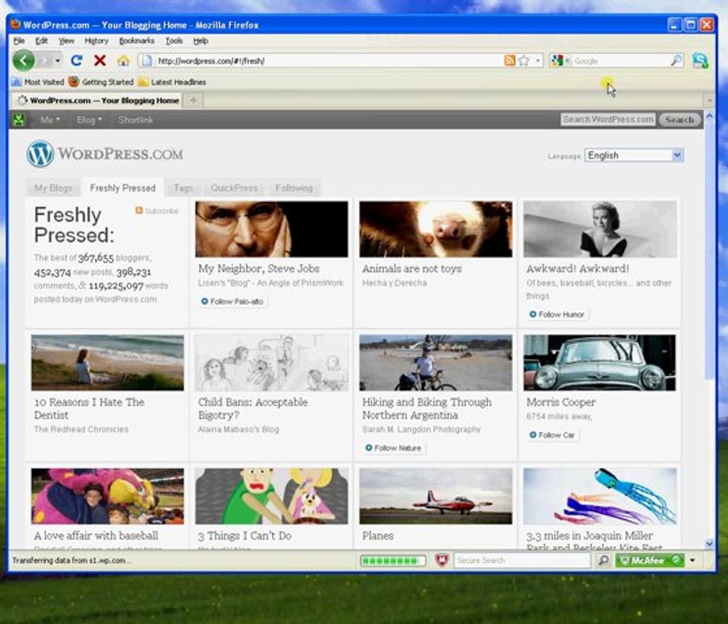
Task: Open the back/forward history dropdown arrow
Action: coord(57,61)
